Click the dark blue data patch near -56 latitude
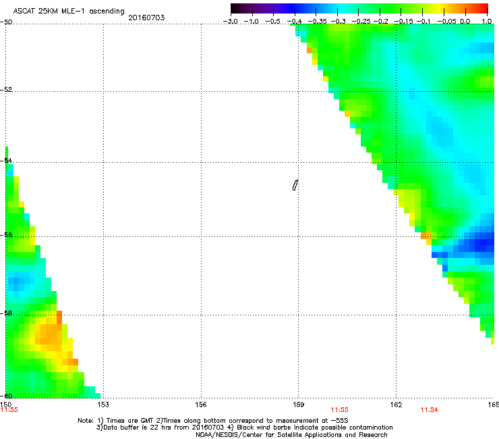 [482, 243]
